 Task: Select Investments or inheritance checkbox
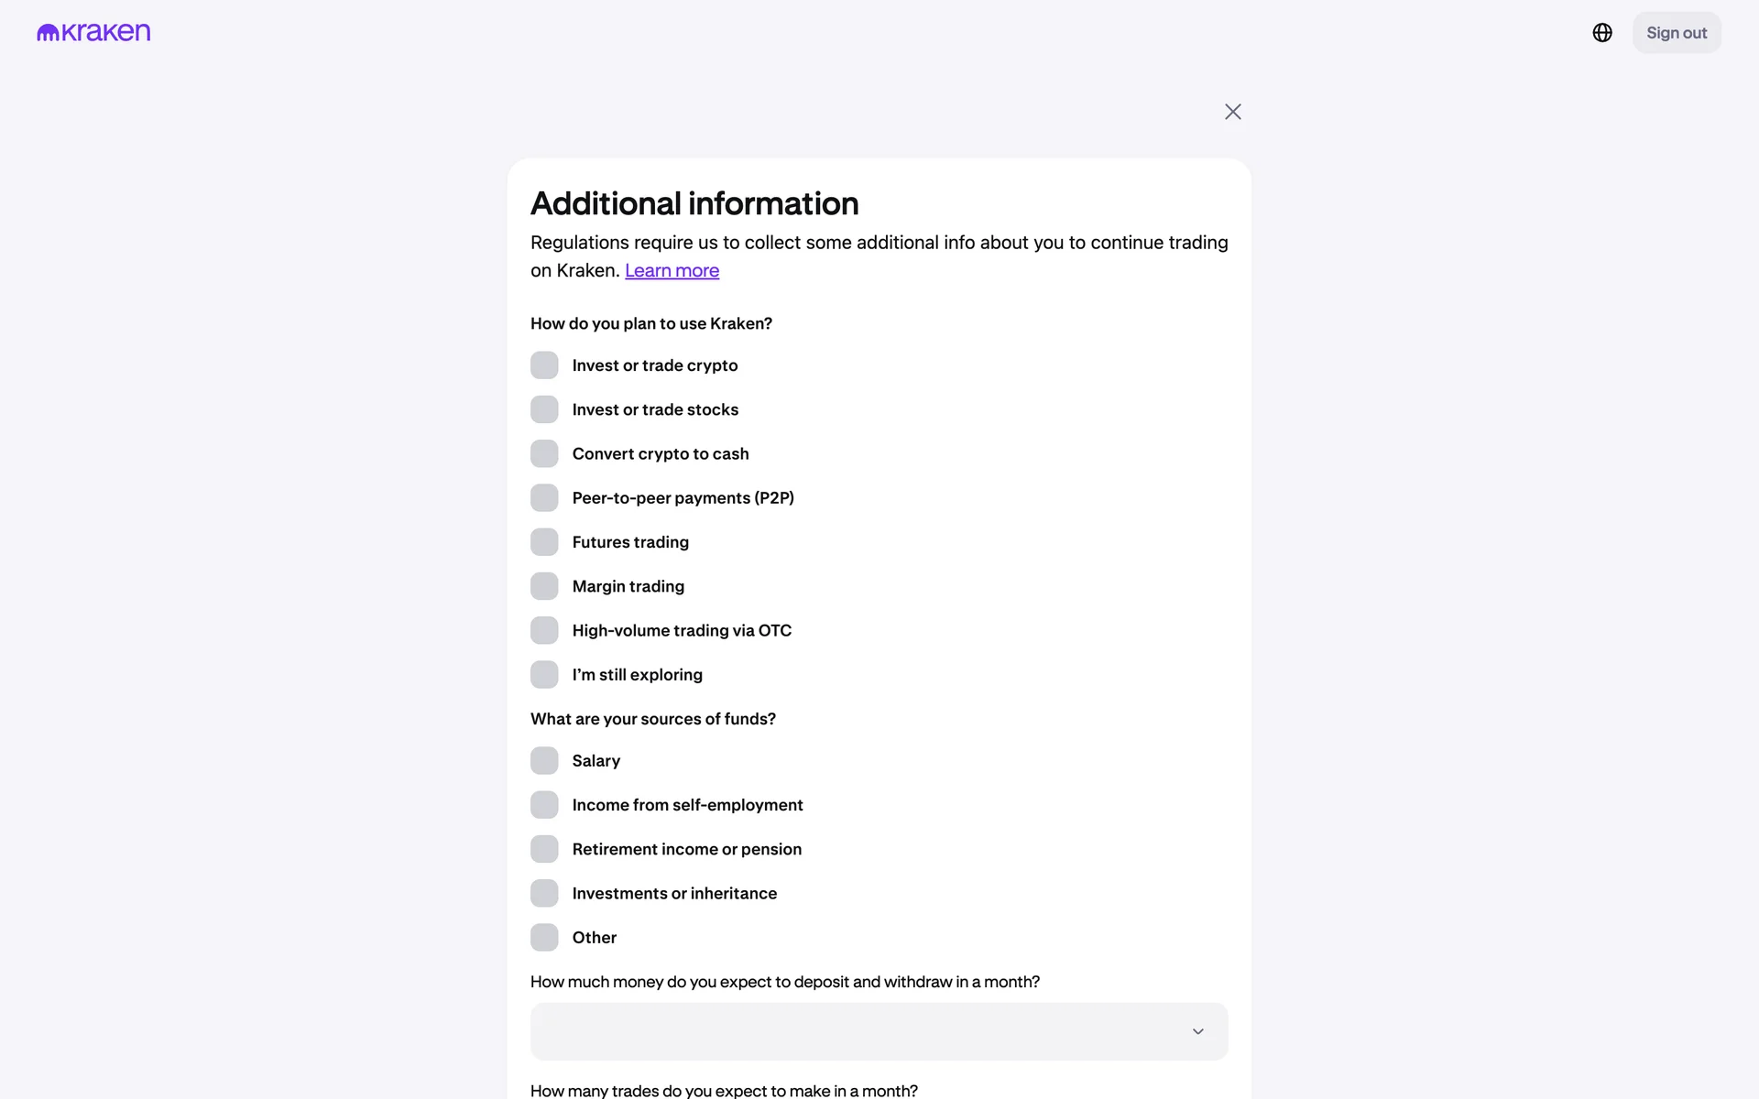click(x=544, y=893)
